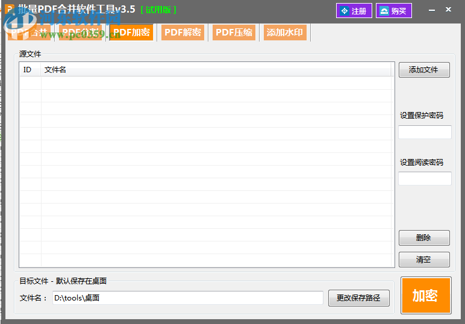Select the PDF加密 tab

point(131,33)
